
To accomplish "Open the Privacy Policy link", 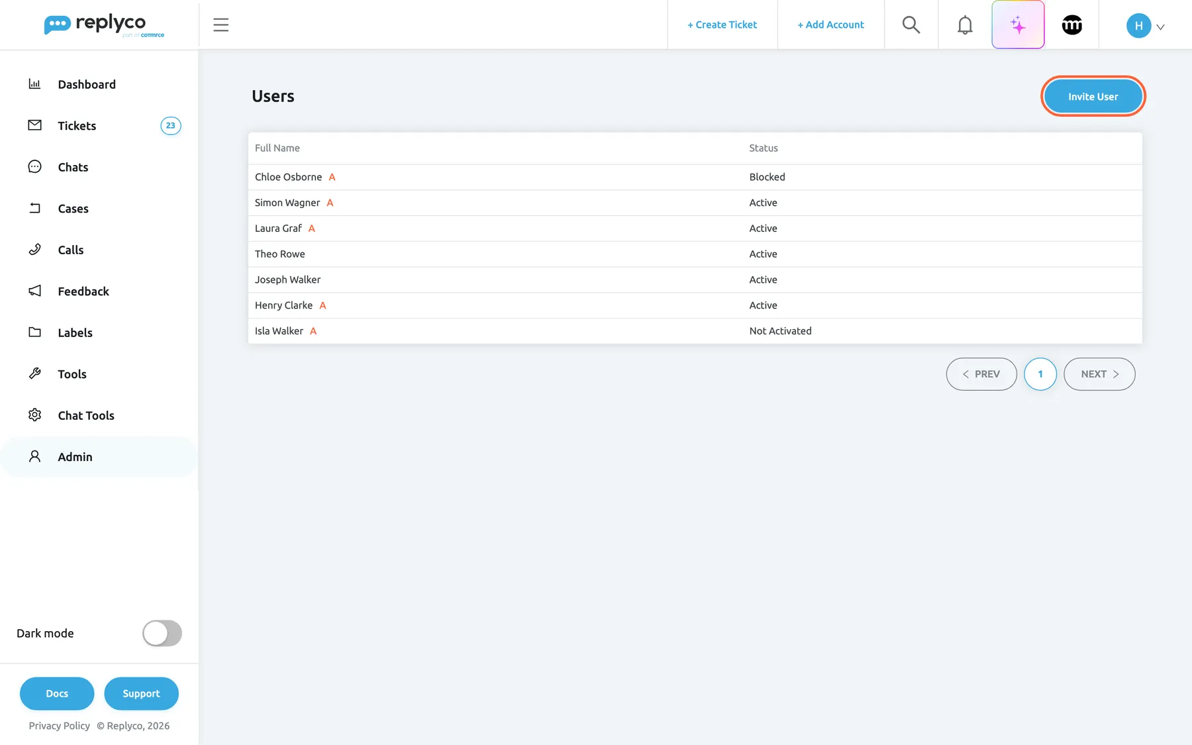I will click(60, 726).
